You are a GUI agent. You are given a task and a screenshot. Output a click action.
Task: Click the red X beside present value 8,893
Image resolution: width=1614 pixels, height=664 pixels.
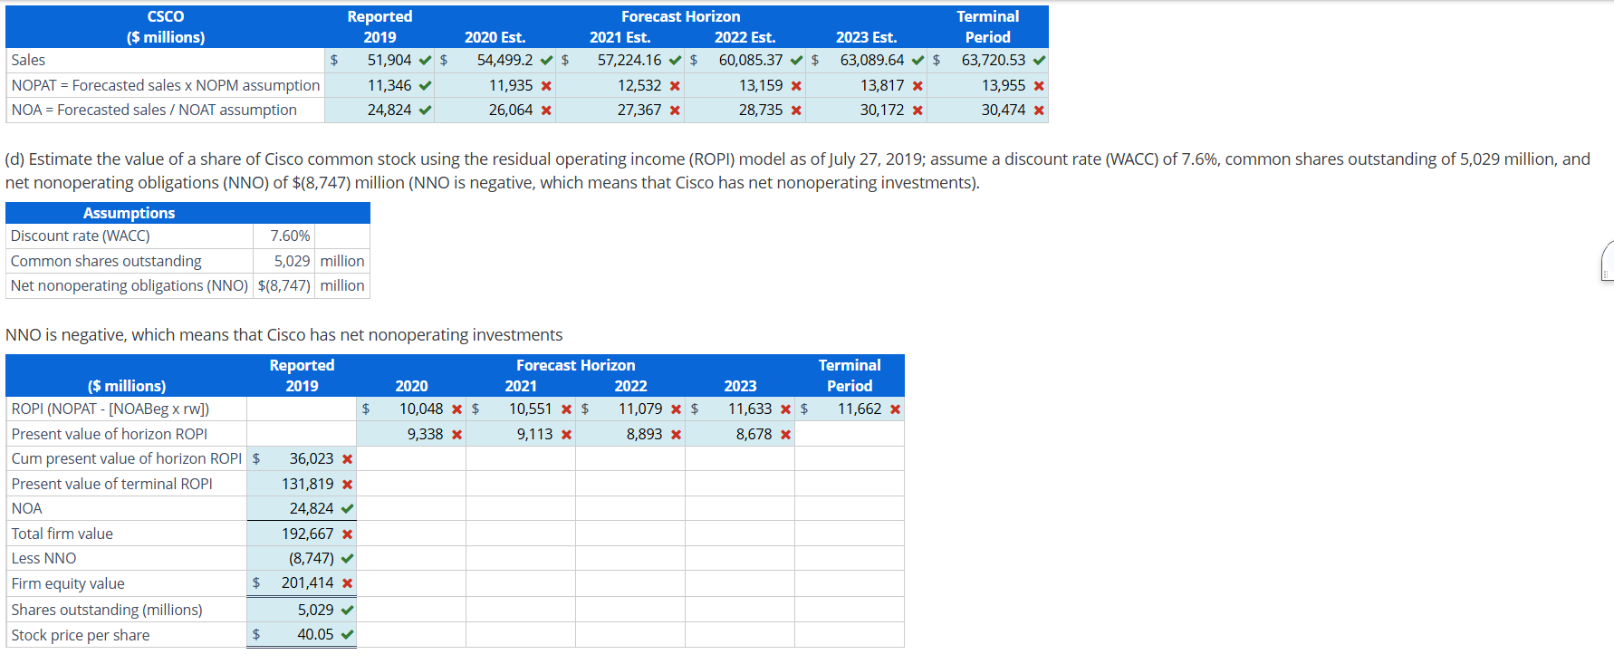(677, 435)
